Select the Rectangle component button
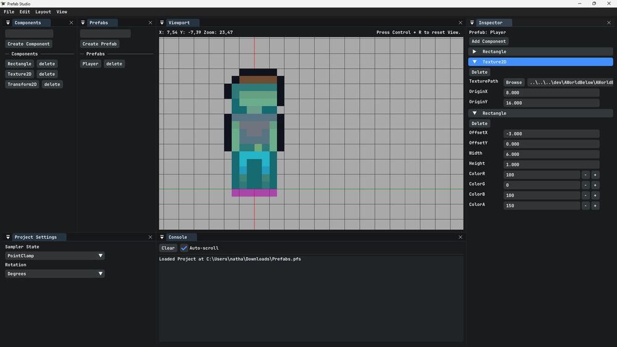Viewport: 617px width, 347px height. 19,63
